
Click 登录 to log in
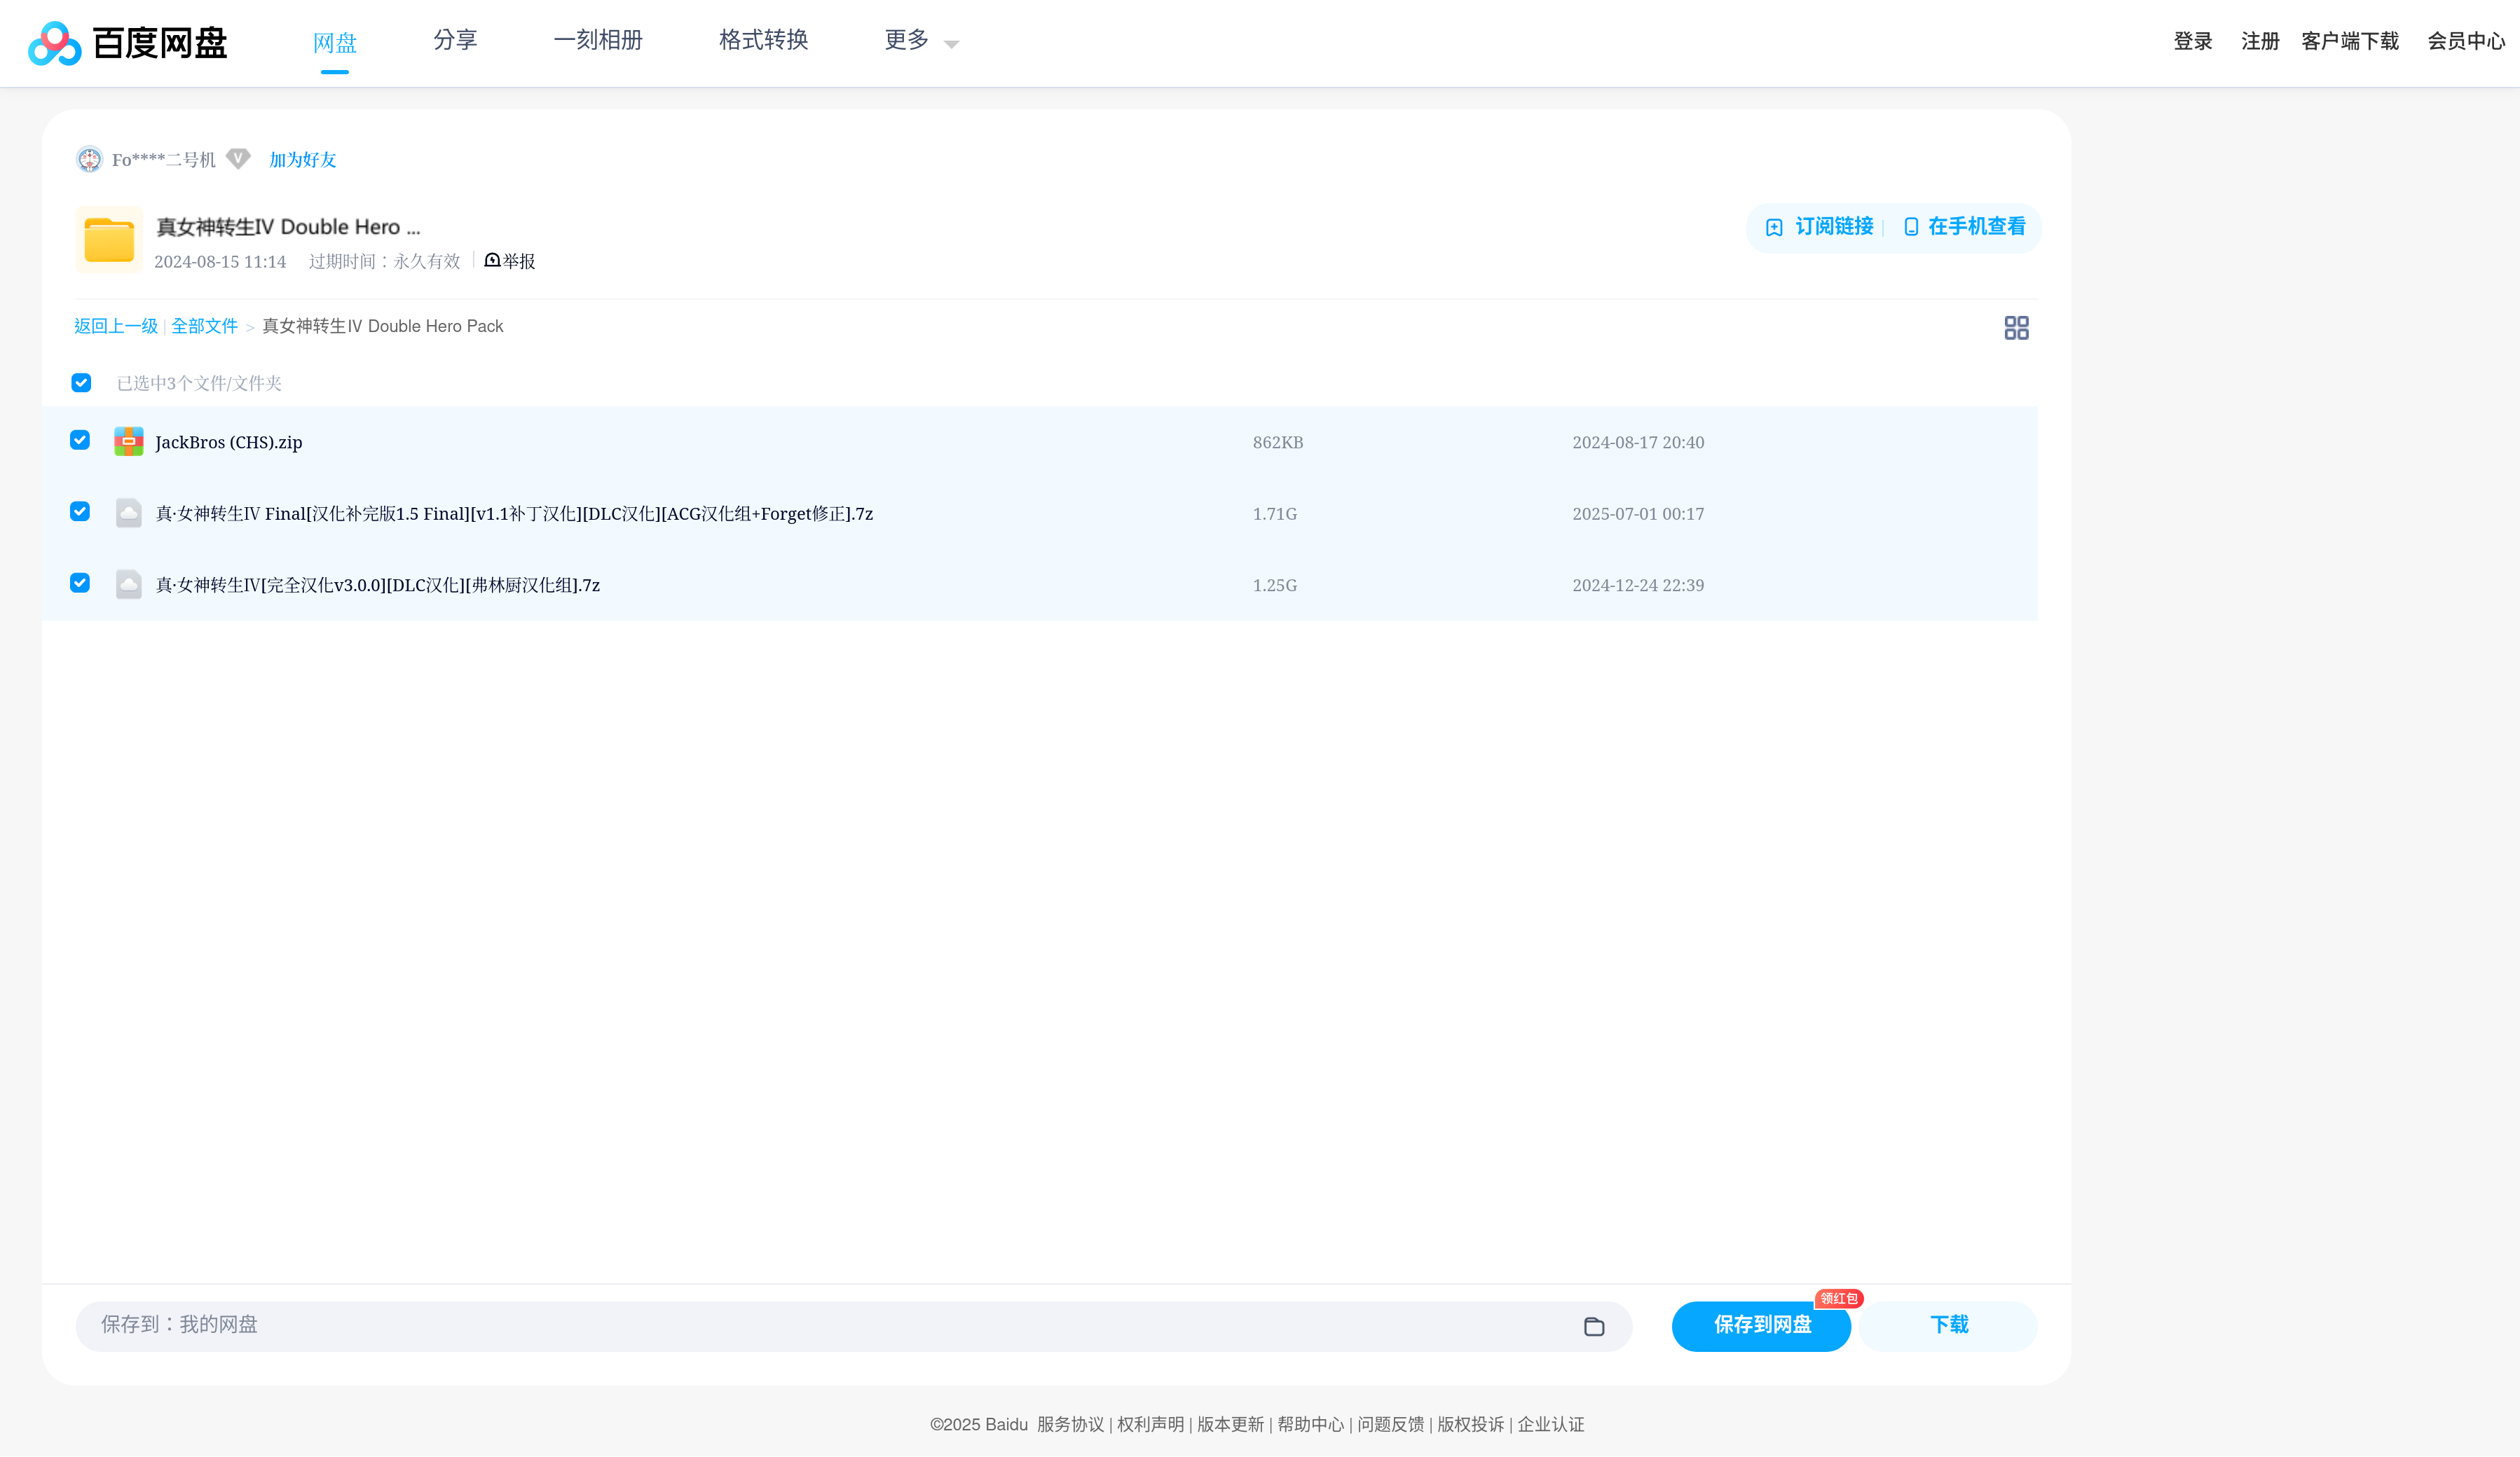tap(2192, 41)
